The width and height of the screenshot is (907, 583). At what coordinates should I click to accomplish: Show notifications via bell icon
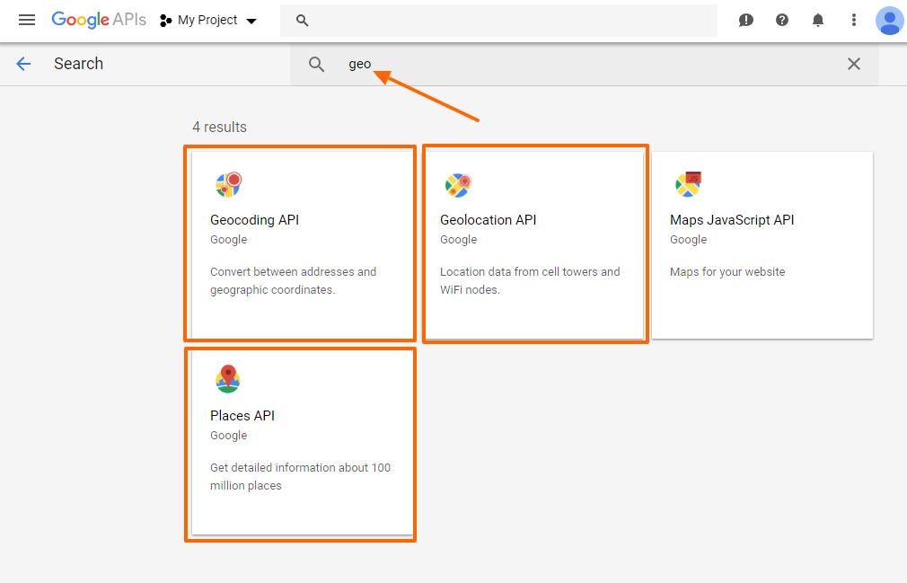818,21
